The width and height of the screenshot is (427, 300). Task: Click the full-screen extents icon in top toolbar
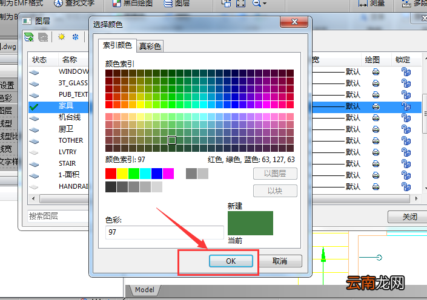tap(240, 3)
